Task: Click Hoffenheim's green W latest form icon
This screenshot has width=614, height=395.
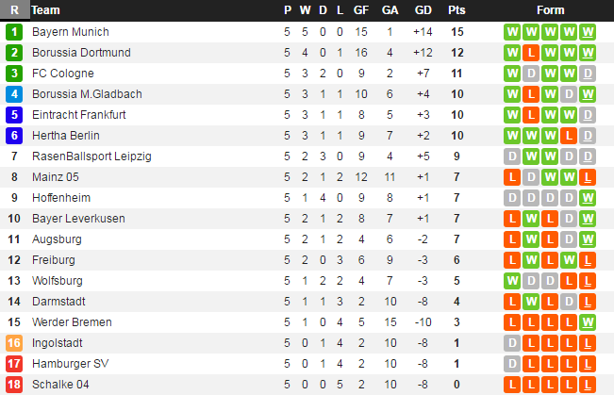Action: tap(588, 198)
